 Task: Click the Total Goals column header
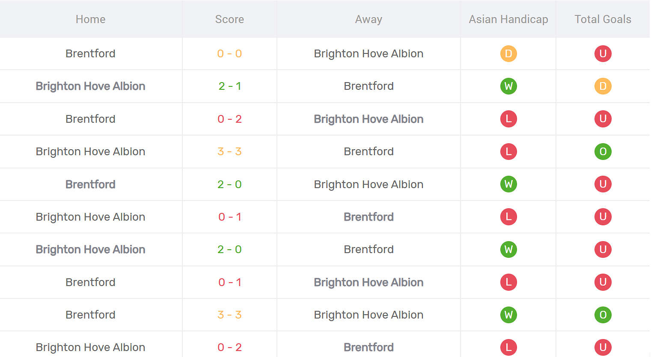[x=603, y=19]
